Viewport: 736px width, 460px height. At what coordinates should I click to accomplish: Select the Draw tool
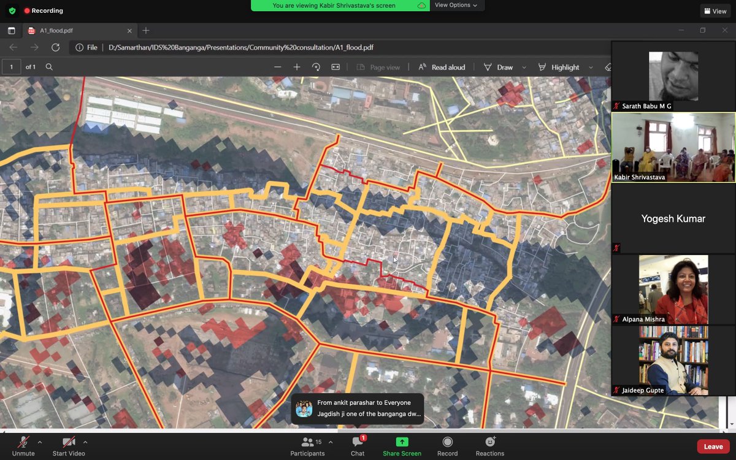[x=499, y=67]
